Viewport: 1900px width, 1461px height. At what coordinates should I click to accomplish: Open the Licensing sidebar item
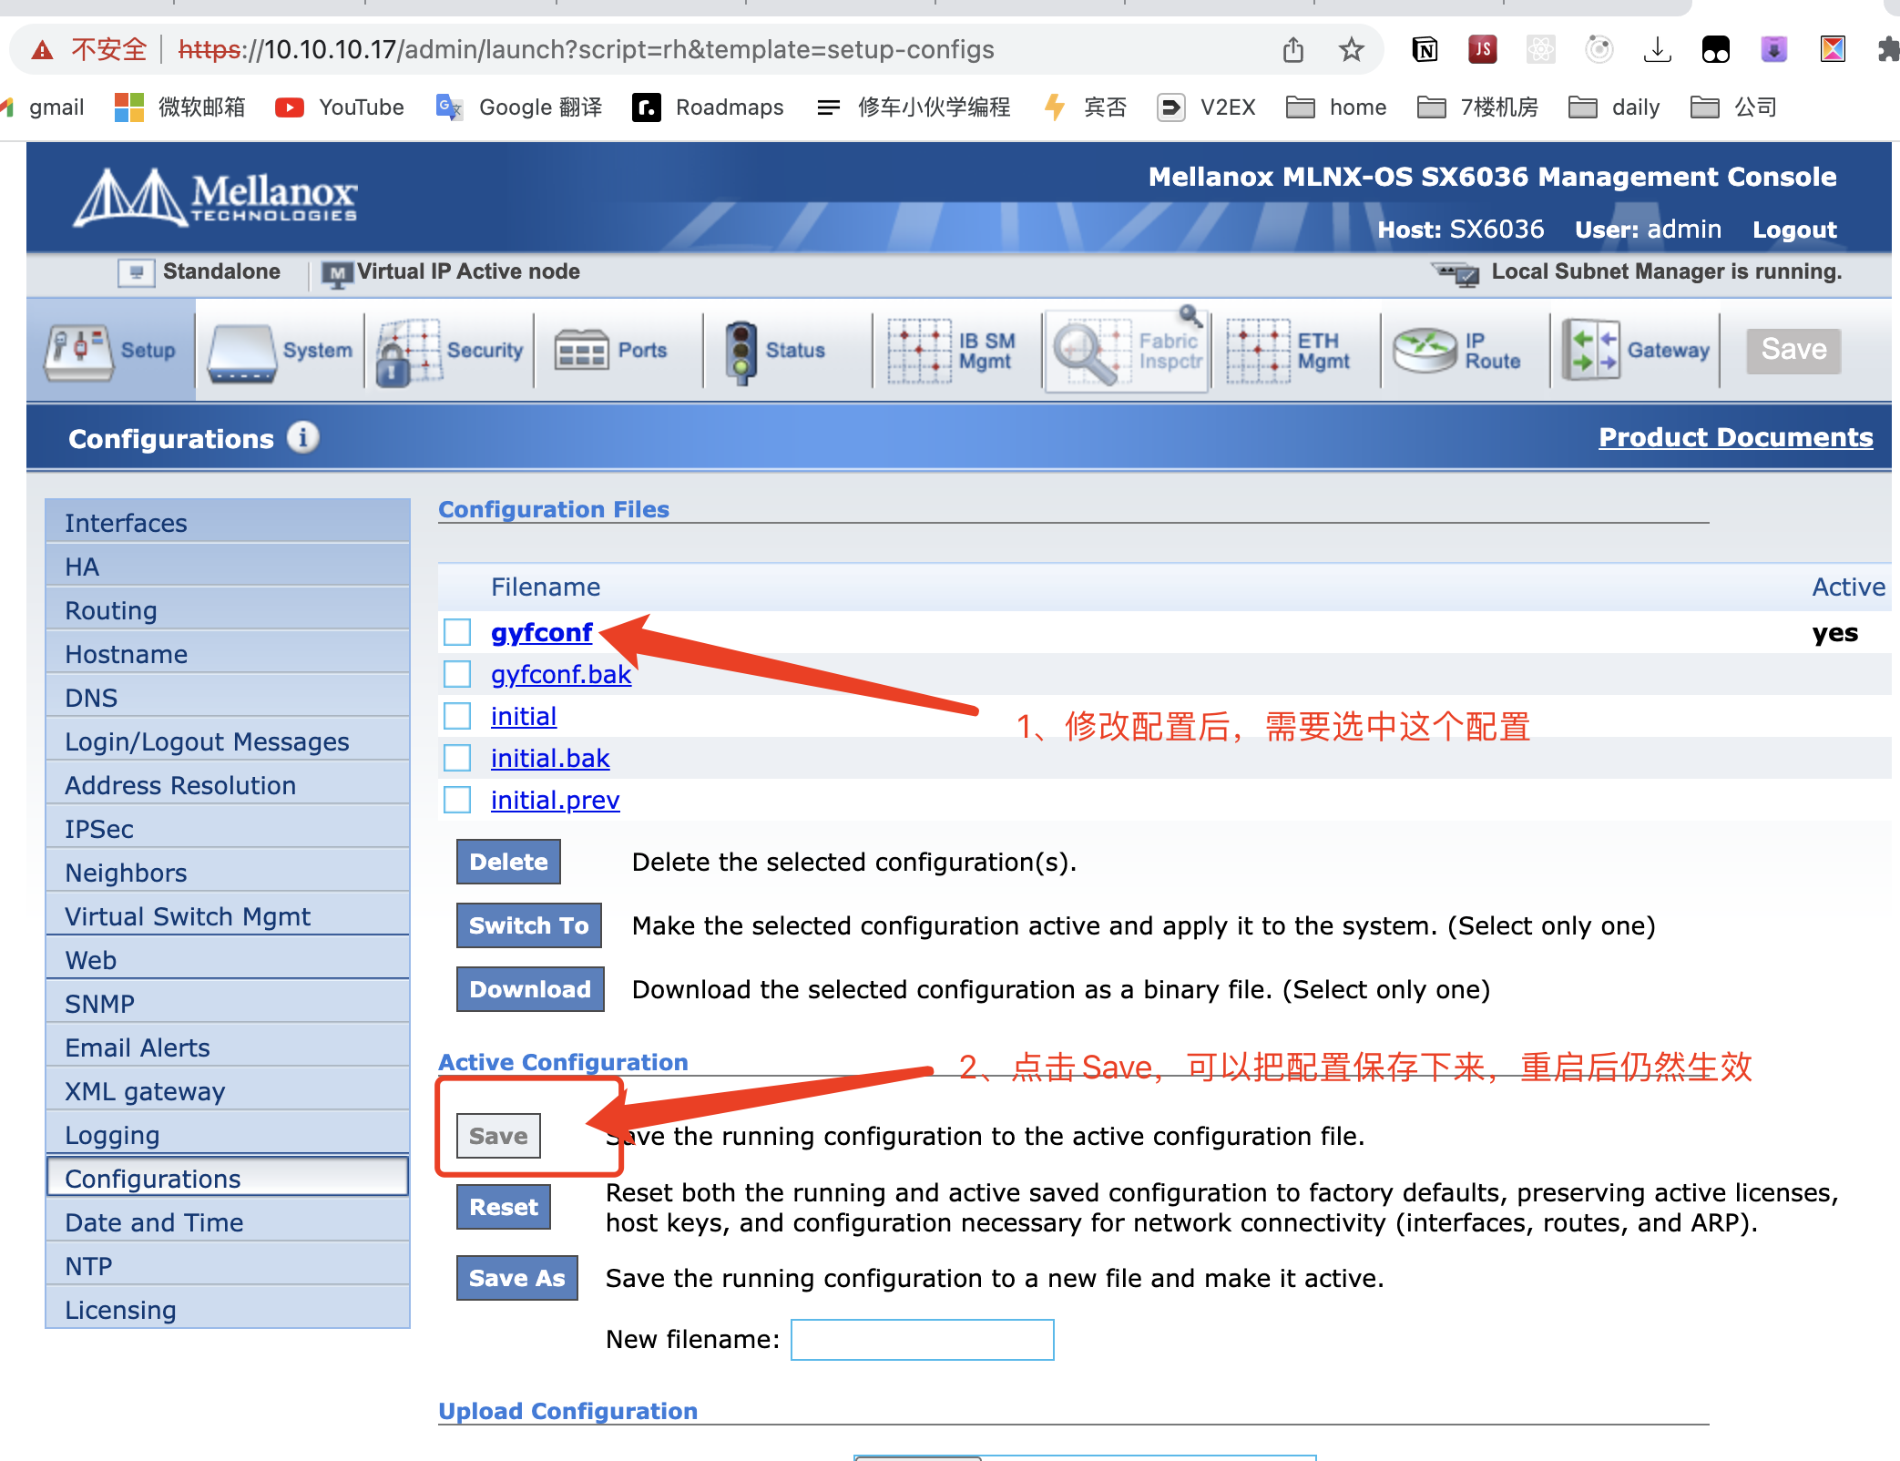[228, 1310]
